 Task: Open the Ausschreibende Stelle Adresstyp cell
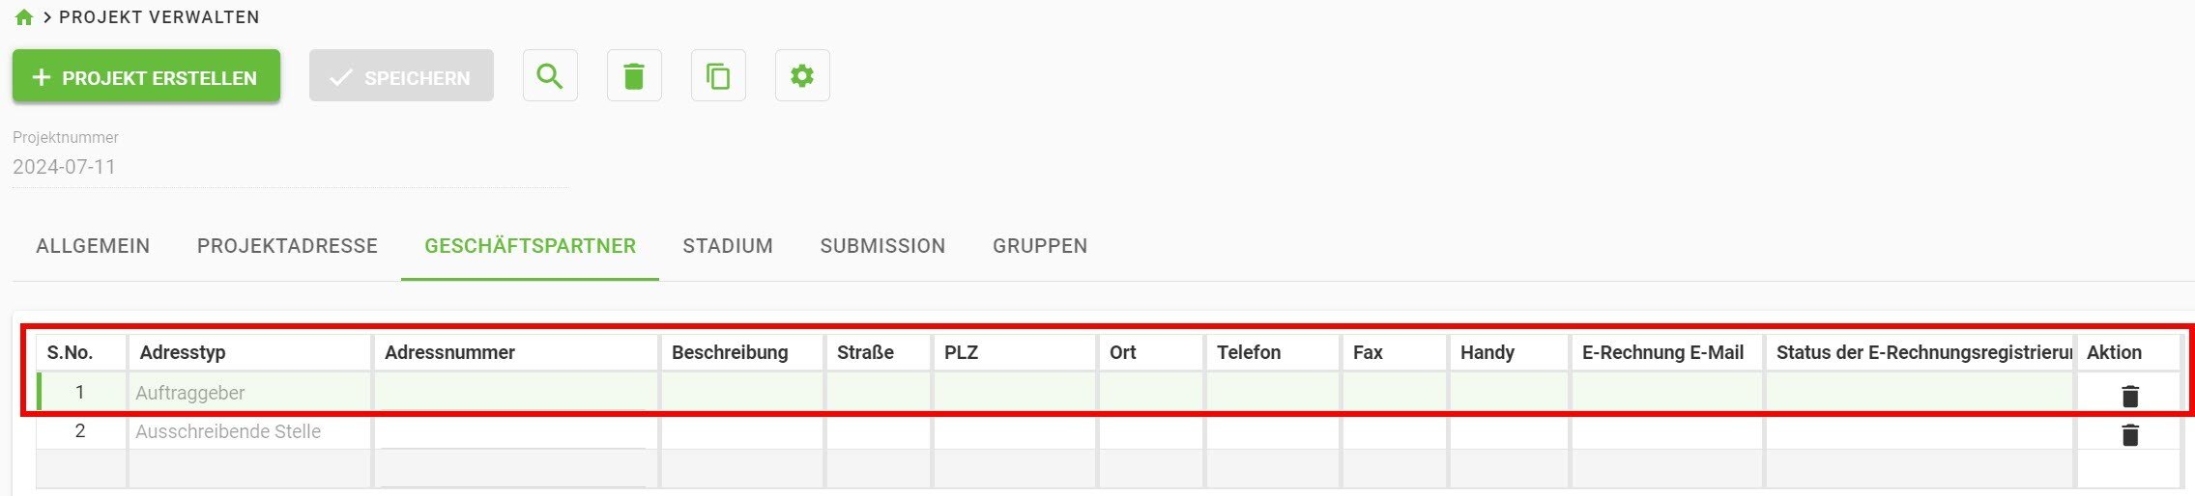248,431
